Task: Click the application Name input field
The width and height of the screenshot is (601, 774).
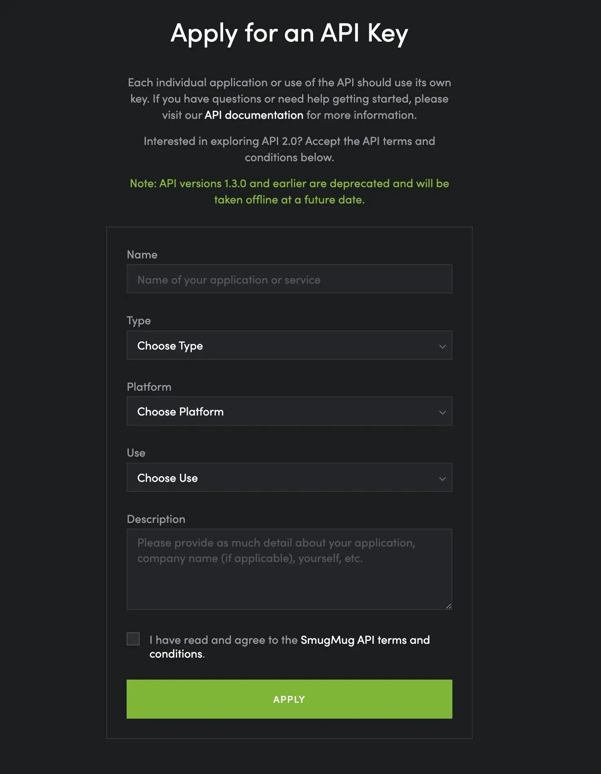Action: tap(289, 279)
